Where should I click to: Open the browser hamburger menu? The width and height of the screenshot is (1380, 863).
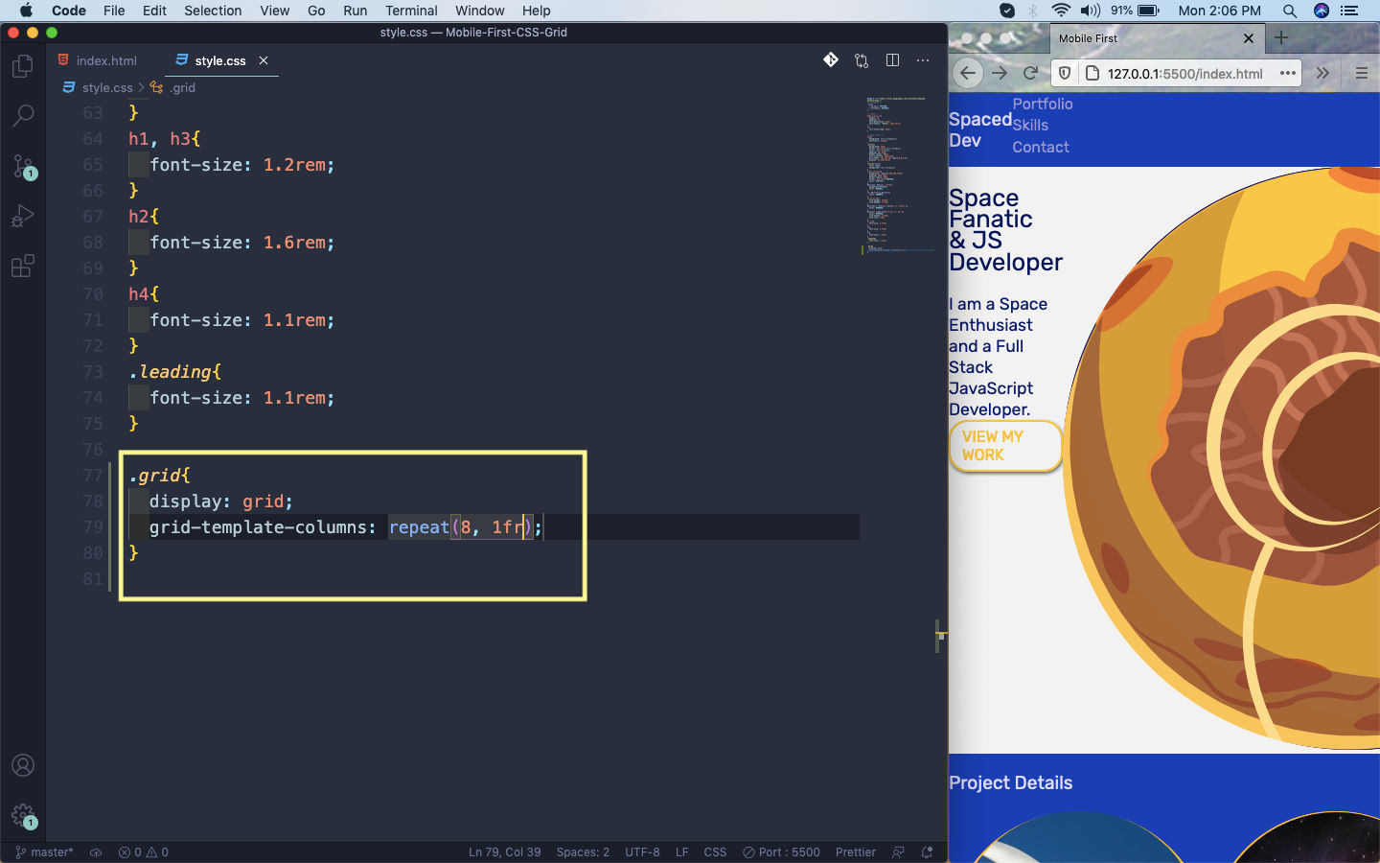click(1361, 73)
